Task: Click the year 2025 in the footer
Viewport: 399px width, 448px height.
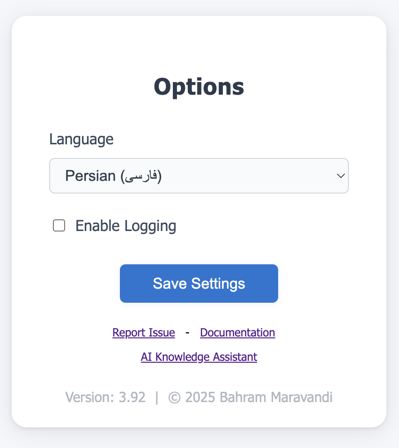Action: tap(200, 397)
